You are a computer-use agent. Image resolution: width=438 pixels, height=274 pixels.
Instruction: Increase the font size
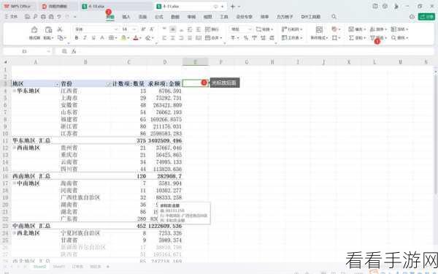point(143,29)
